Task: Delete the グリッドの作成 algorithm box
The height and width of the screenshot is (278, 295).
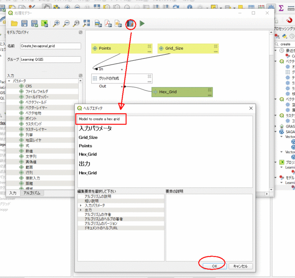Action: coord(149,76)
